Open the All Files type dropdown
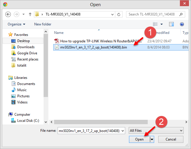The width and height of the screenshot is (191, 149). coord(156,131)
